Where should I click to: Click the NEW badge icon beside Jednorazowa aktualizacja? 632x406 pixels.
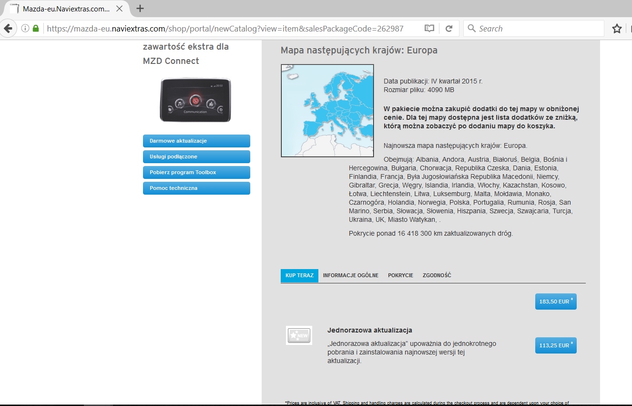coord(299,335)
